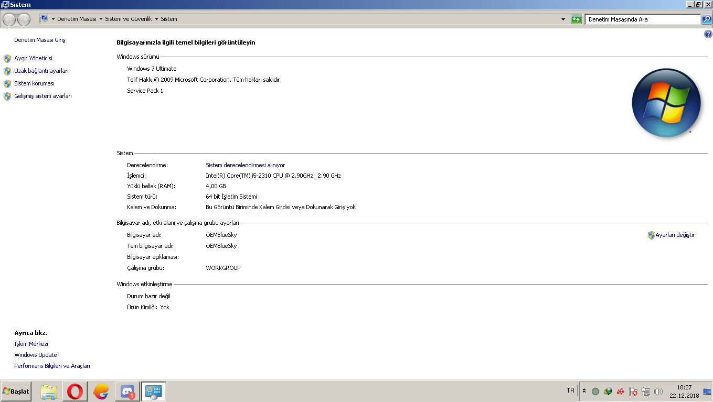713x402 pixels.
Task: Open the orange-yellow app icon beside Opera in the taskbar
Action: pyautogui.click(x=101, y=392)
